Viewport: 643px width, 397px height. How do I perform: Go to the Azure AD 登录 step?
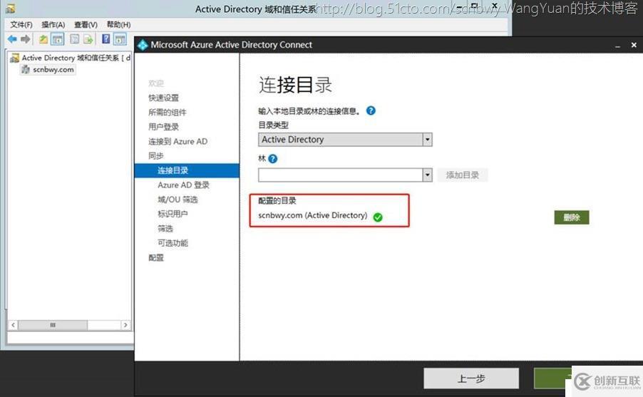(x=183, y=185)
